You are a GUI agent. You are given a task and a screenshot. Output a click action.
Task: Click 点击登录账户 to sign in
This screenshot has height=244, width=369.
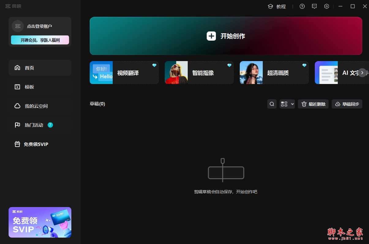(x=40, y=26)
